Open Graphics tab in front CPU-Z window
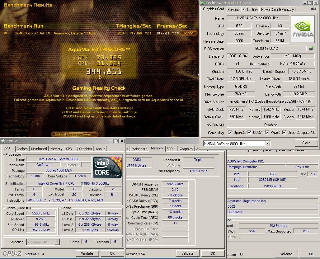 pyautogui.click(x=86, y=149)
